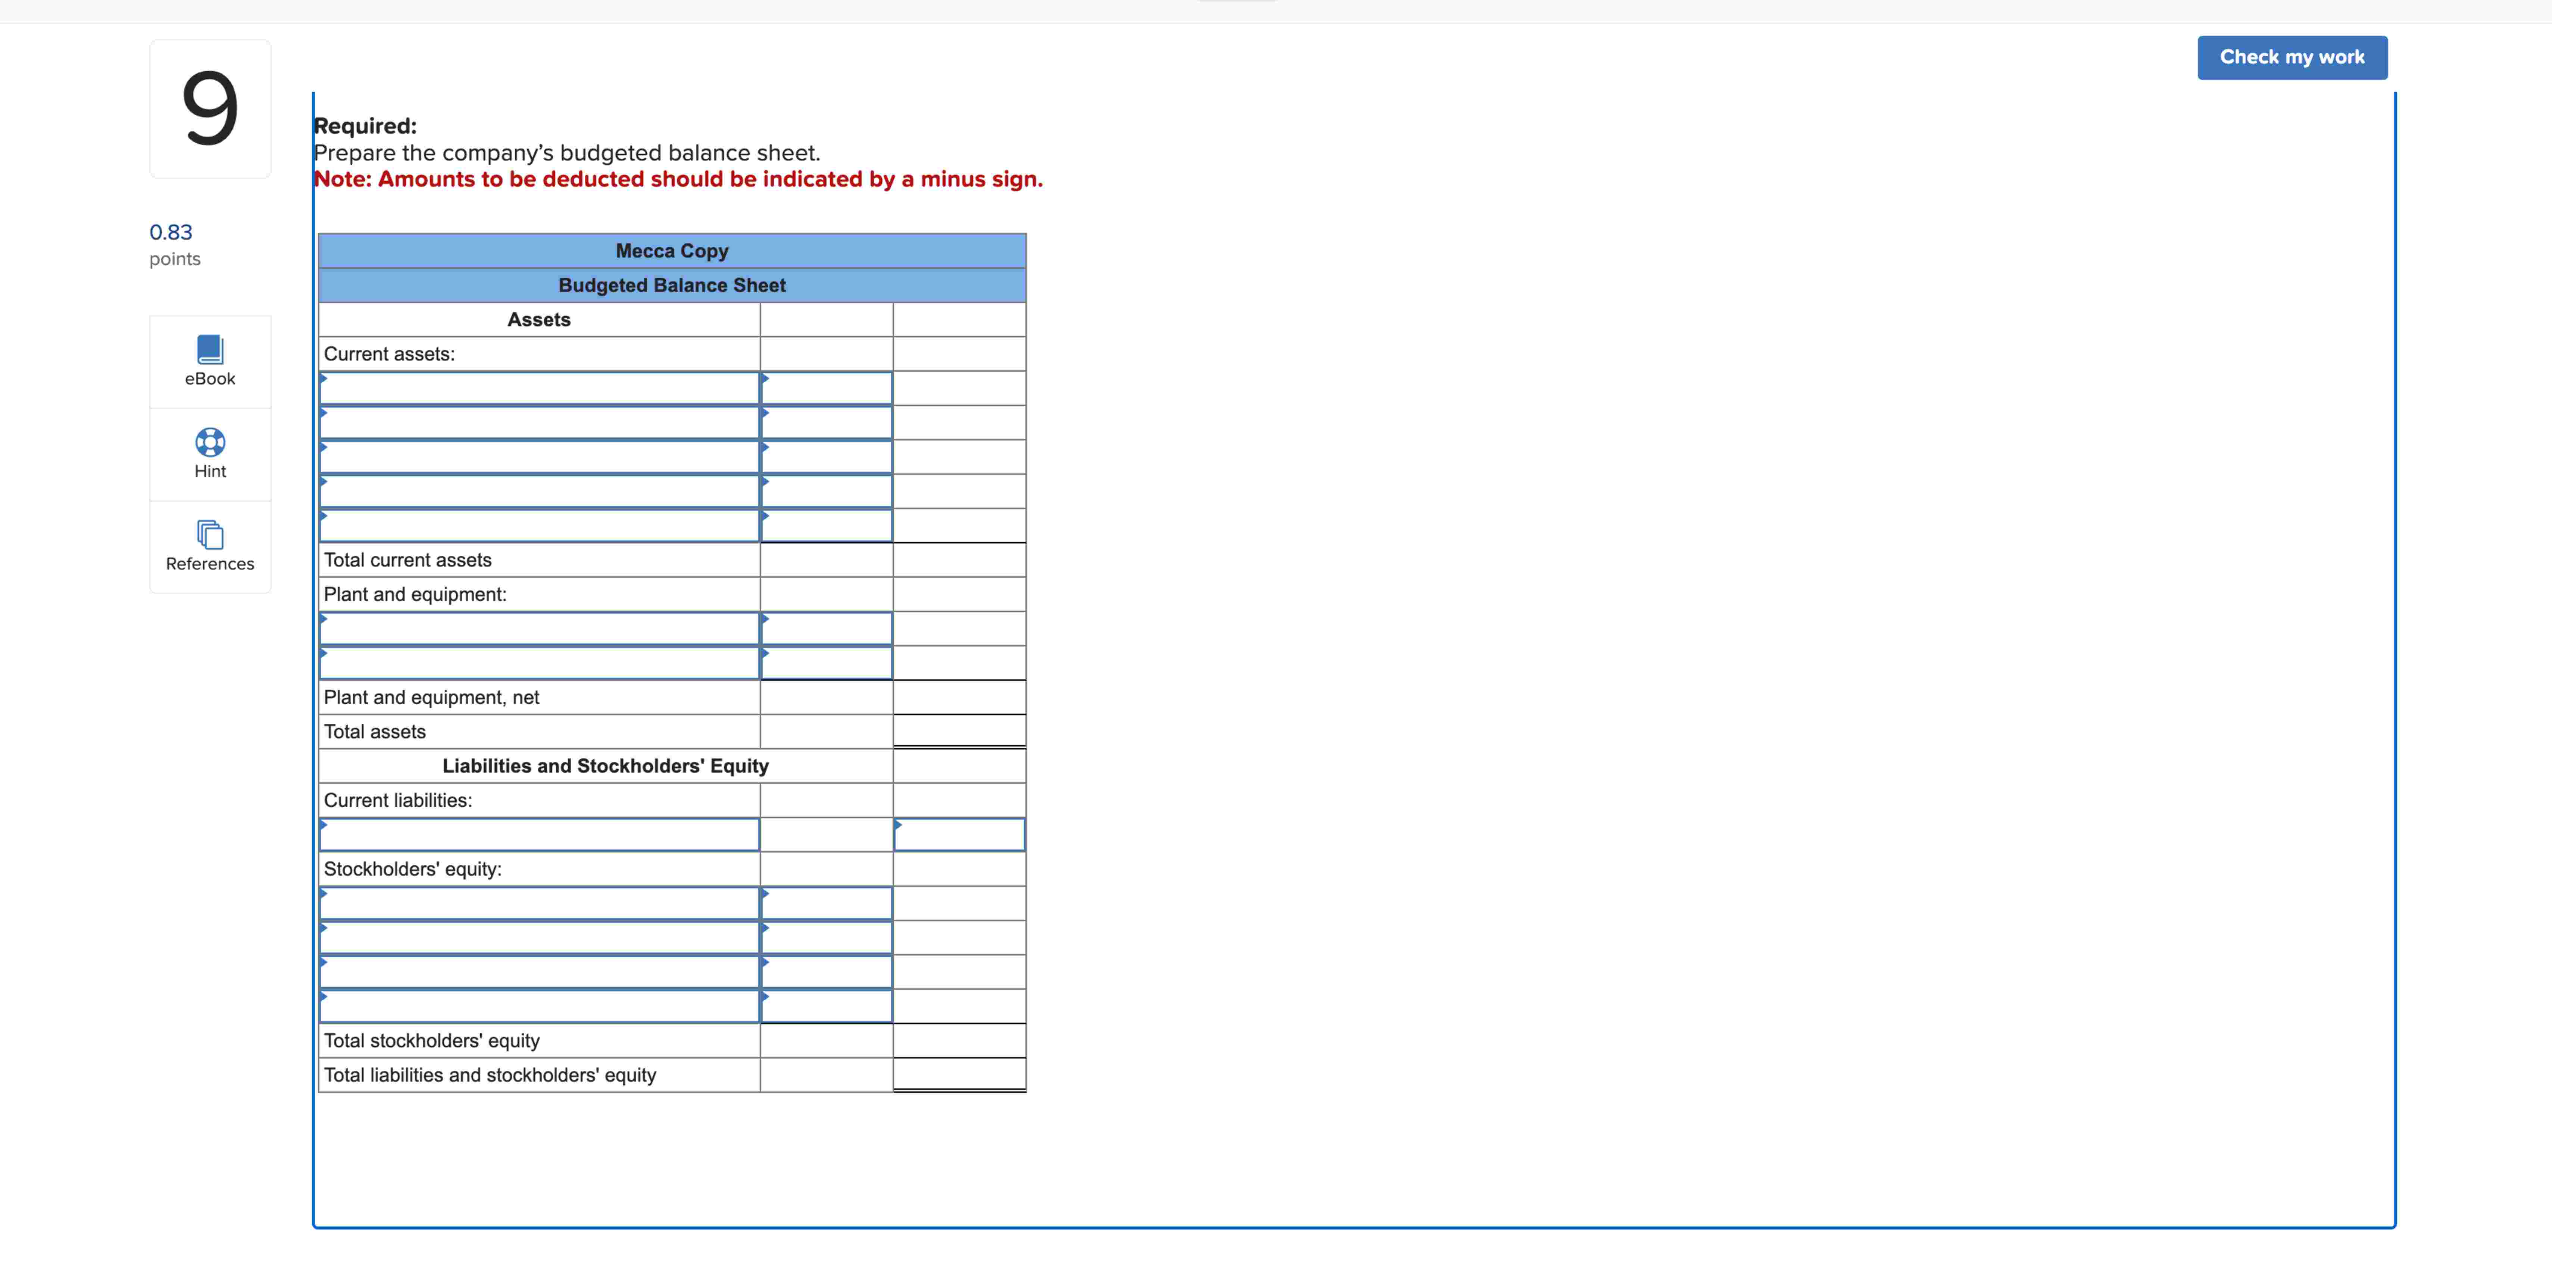The width and height of the screenshot is (2552, 1272).
Task: Open fifth current assets account dropdown
Action: (x=539, y=526)
